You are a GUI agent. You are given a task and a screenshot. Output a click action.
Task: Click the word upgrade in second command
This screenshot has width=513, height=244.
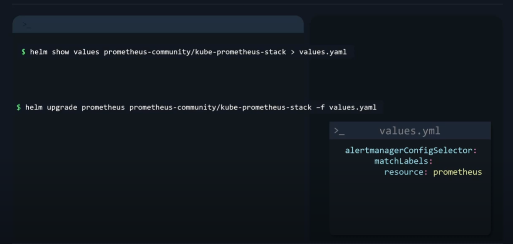click(62, 107)
